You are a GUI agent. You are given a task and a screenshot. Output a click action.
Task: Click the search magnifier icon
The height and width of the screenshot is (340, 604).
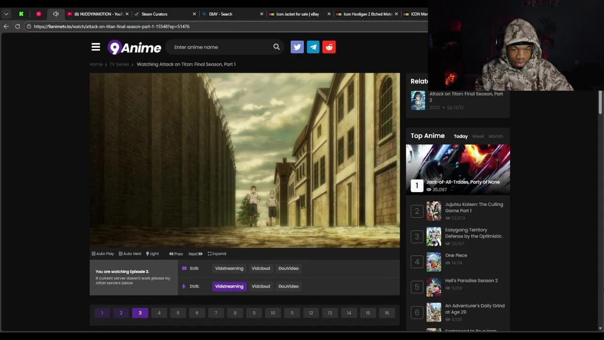click(x=277, y=47)
